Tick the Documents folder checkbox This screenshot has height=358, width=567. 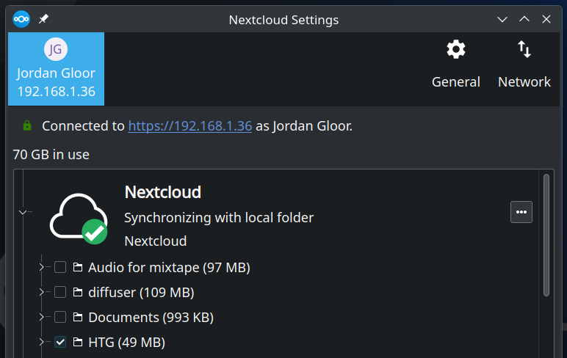coord(60,318)
